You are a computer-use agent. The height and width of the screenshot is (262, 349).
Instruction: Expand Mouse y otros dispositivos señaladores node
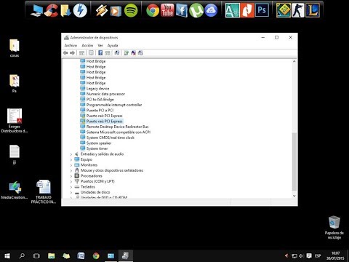point(71,170)
